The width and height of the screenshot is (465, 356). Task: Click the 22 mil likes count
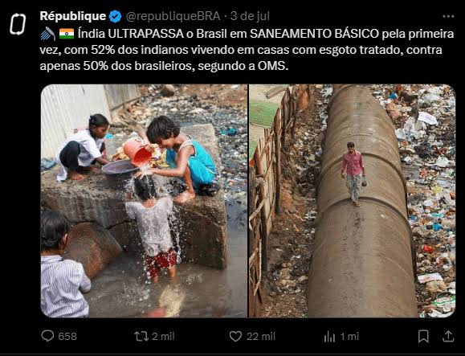click(x=261, y=337)
